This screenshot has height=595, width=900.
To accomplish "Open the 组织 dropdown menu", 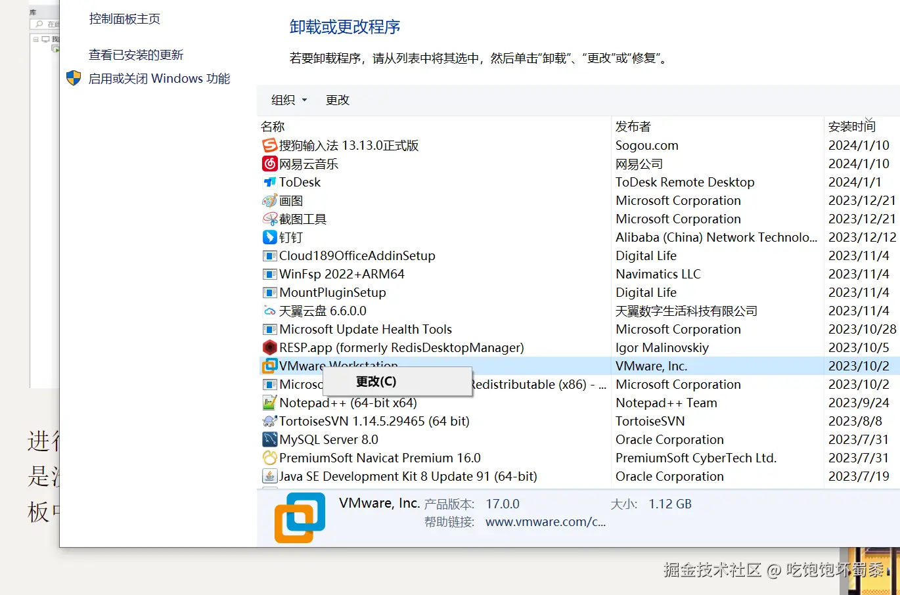I will click(288, 100).
